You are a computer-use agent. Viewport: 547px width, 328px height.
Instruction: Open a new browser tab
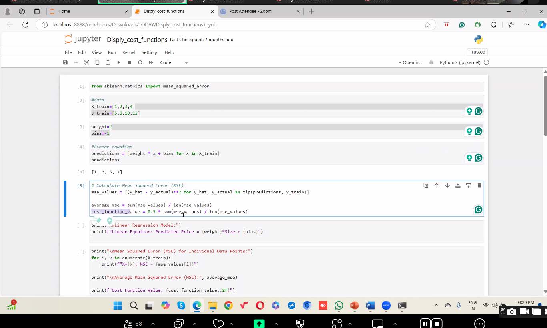pyautogui.click(x=311, y=11)
